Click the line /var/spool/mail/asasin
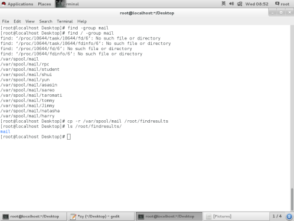The image size is (294, 221). [x=29, y=85]
